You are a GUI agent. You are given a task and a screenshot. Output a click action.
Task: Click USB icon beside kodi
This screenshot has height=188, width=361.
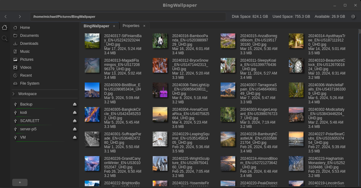tap(15, 113)
